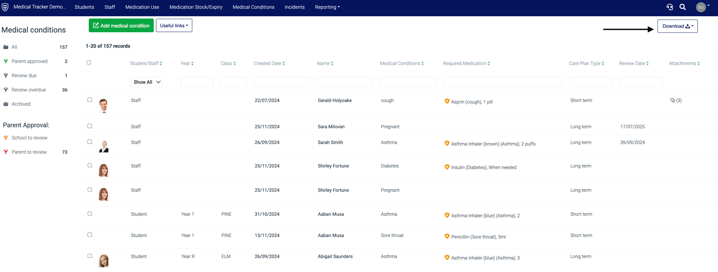718x272 pixels.
Task: Select Aaban Musa Sore throat row checkbox
Action: (x=90, y=235)
